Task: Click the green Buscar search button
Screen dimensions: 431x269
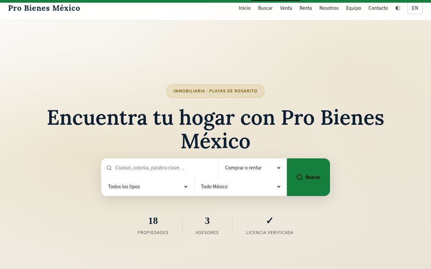Action: [x=308, y=177]
